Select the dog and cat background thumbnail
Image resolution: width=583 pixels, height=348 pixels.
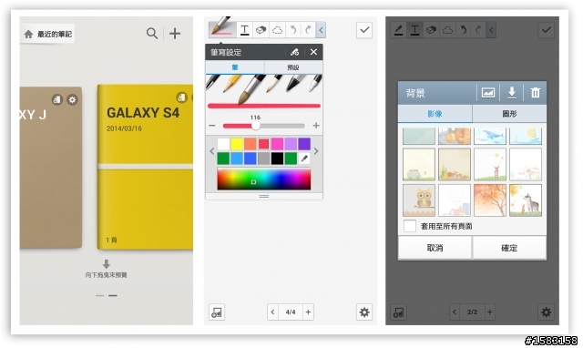tap(526, 200)
